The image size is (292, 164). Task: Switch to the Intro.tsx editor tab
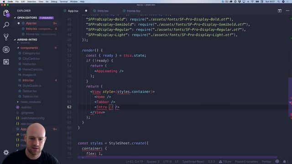tap(103, 11)
